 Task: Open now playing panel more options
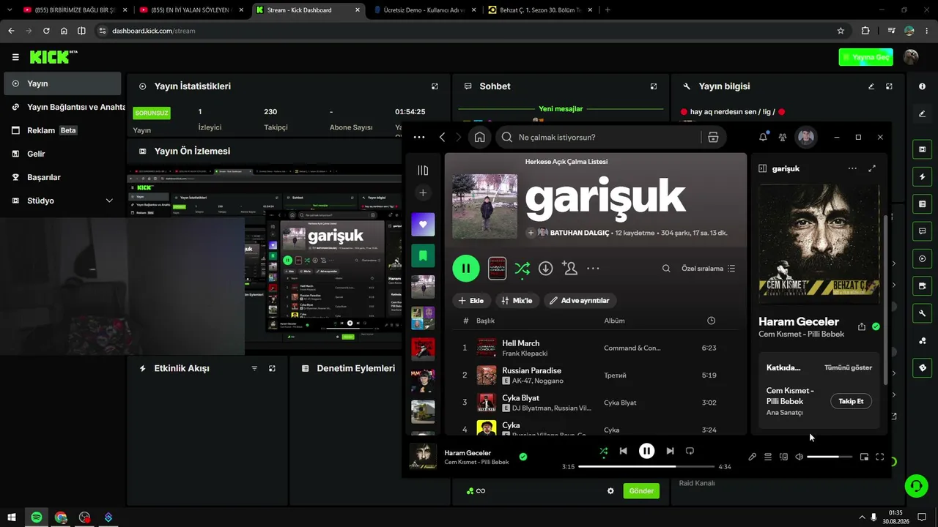point(852,168)
